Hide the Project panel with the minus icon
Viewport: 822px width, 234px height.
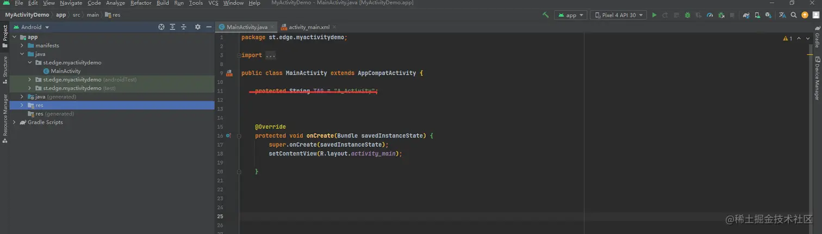(x=209, y=27)
